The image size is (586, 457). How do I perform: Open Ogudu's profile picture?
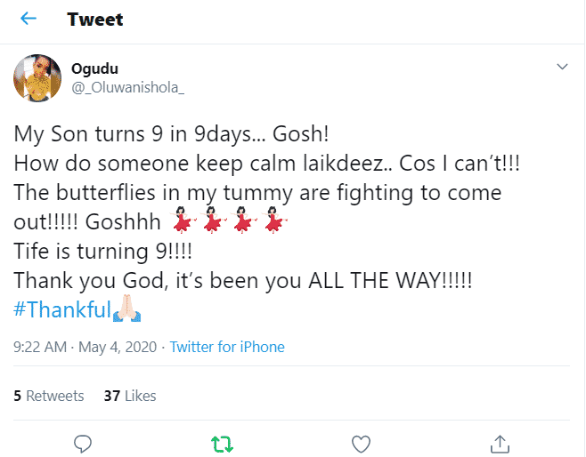coord(37,77)
